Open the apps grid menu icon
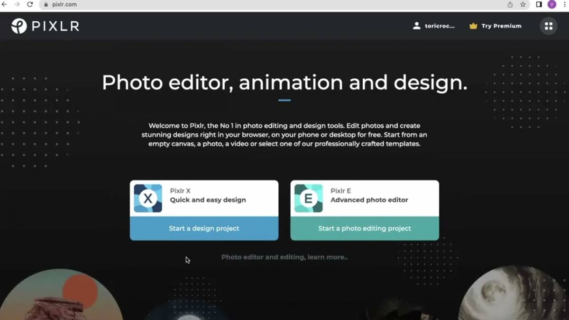The height and width of the screenshot is (320, 569). [549, 26]
